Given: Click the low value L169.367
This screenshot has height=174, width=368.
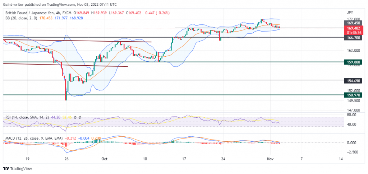Looking at the screenshot, I should point(117,13).
